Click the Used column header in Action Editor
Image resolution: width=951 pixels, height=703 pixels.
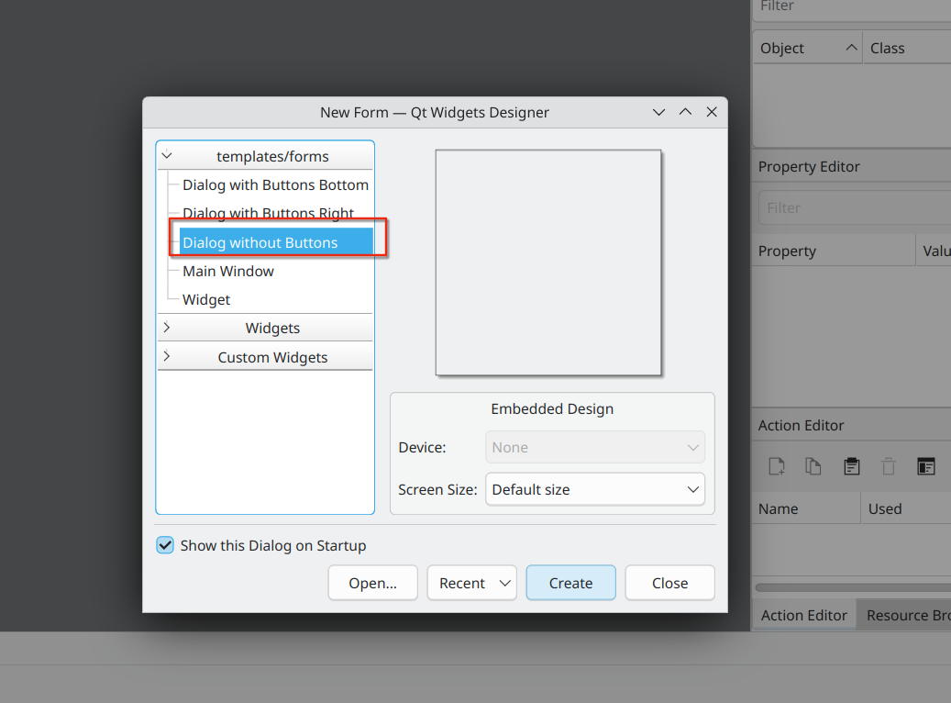pyautogui.click(x=906, y=508)
